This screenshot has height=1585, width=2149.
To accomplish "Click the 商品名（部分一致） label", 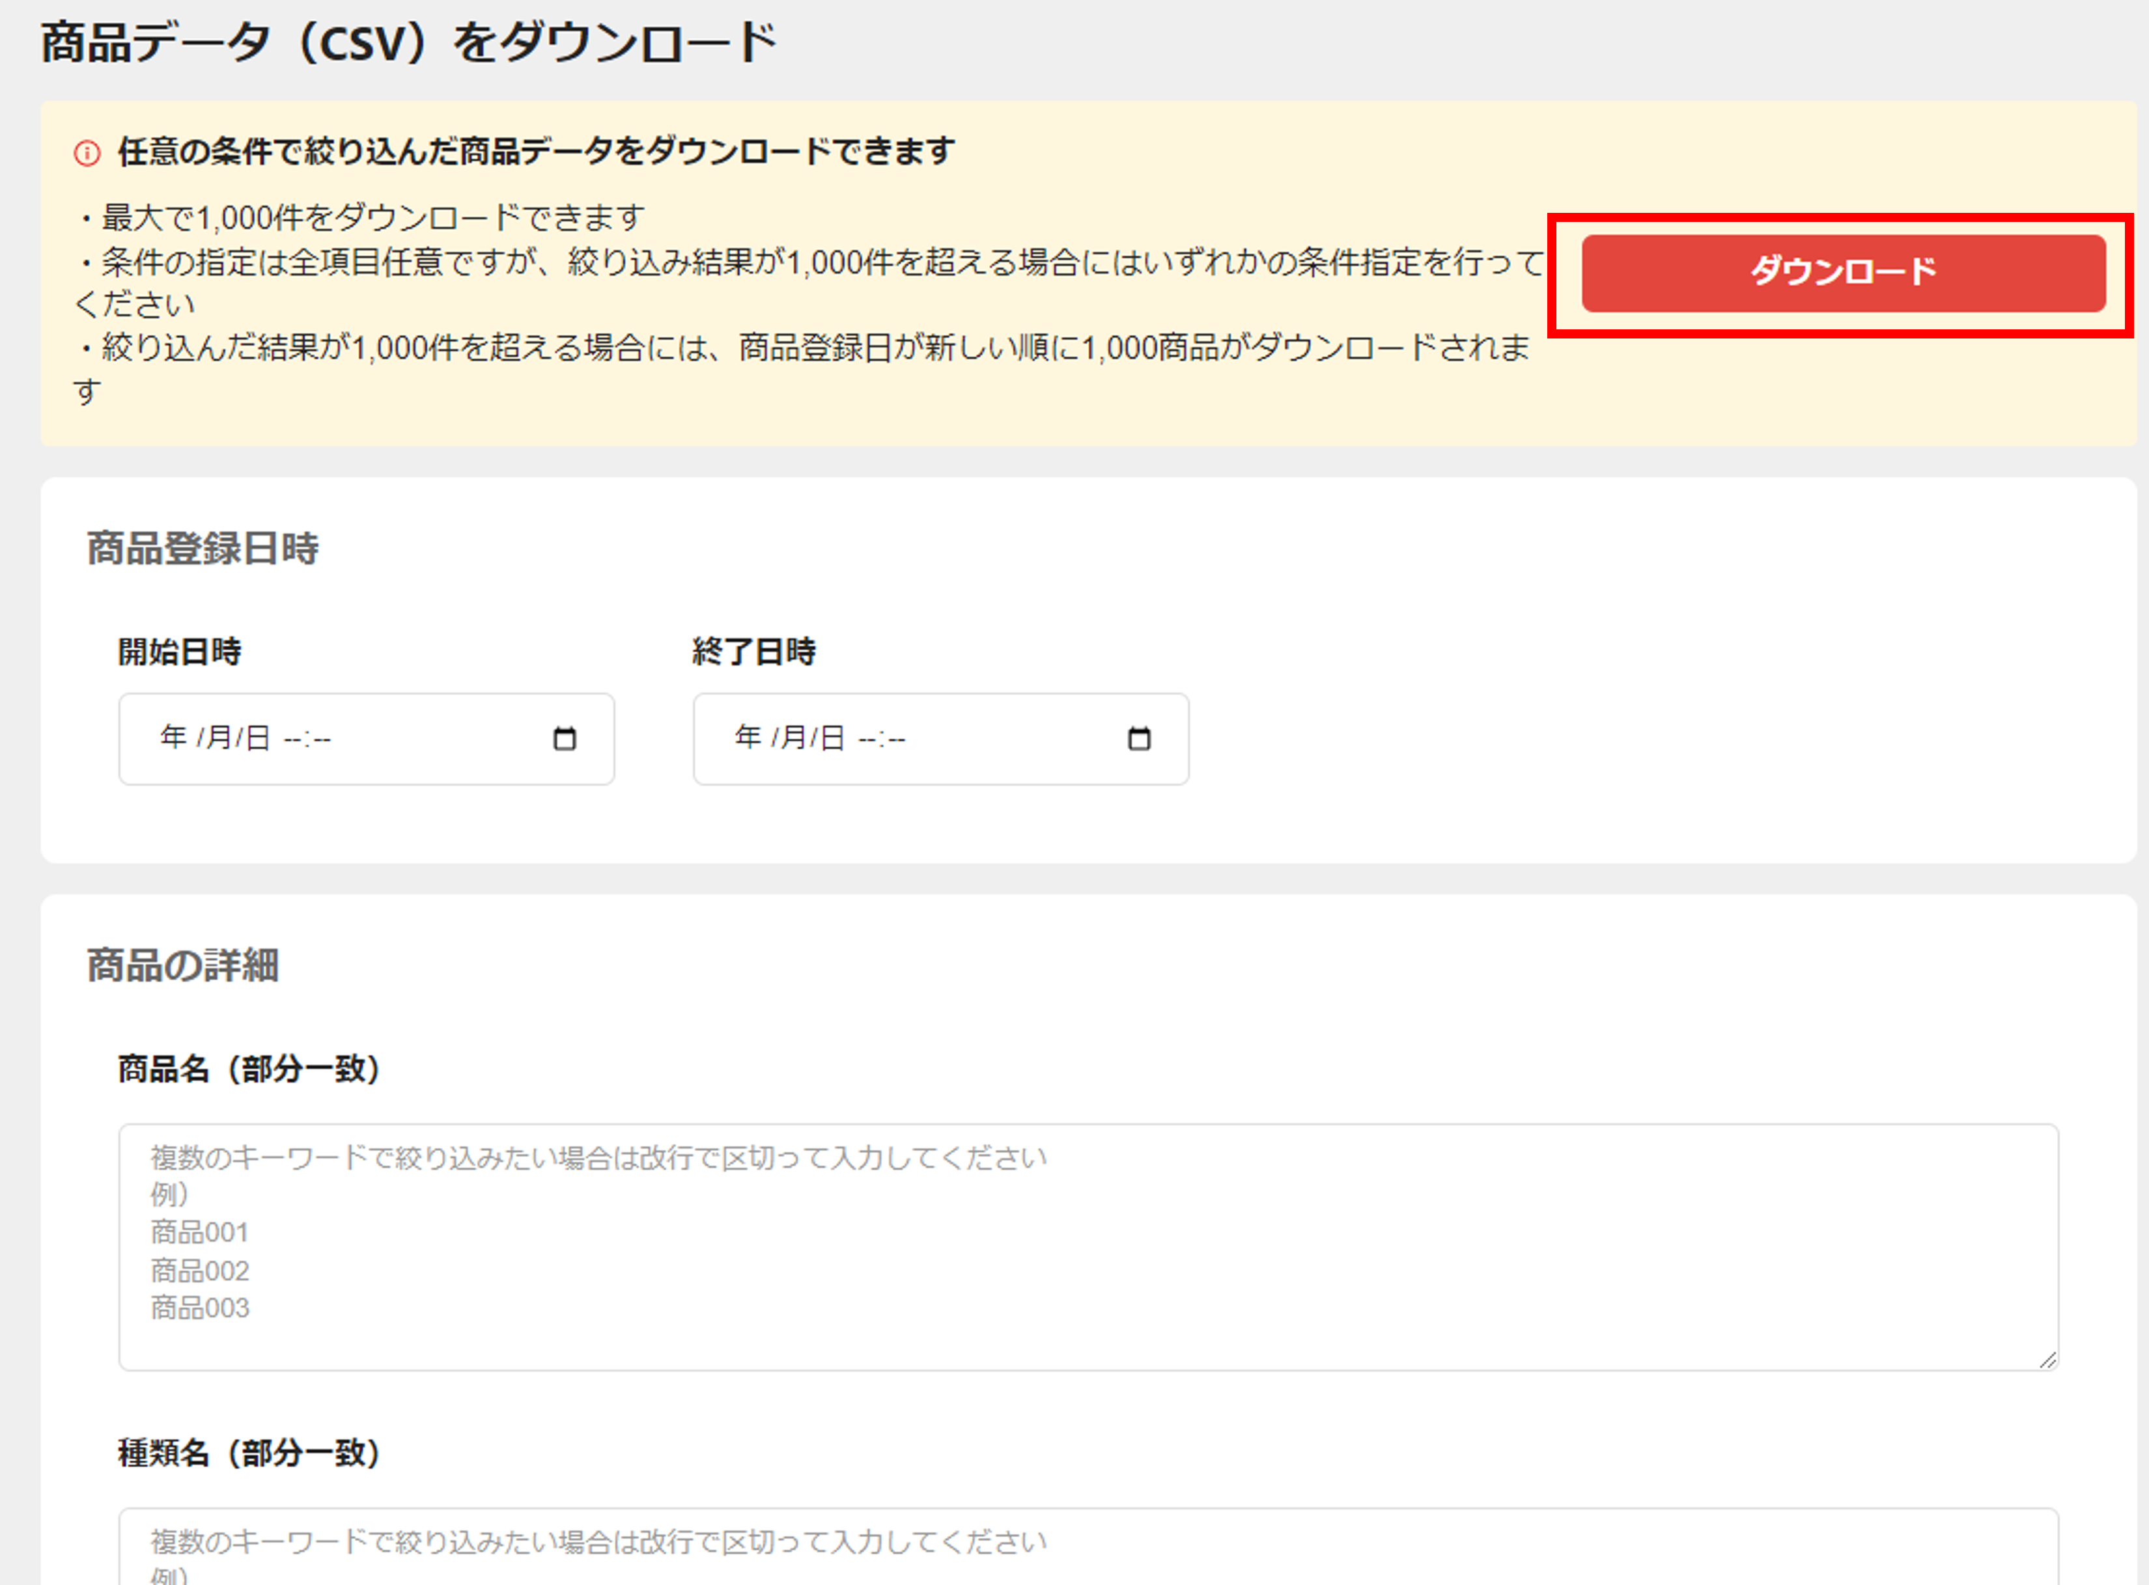I will coord(249,1068).
